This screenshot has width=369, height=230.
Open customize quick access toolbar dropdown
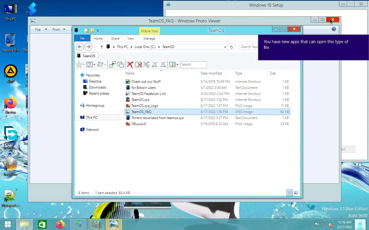coord(98,30)
